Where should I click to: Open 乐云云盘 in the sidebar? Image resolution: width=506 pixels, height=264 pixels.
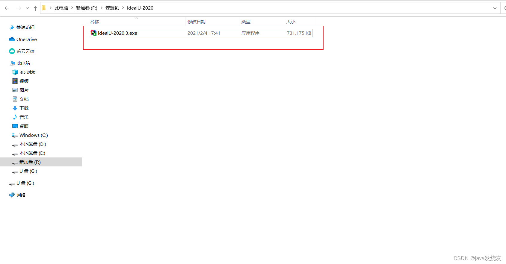pyautogui.click(x=25, y=51)
